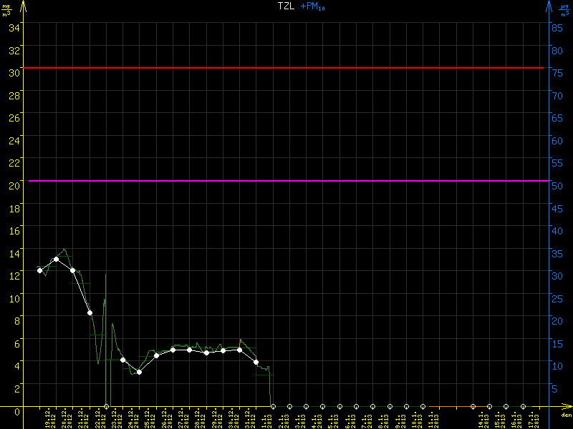Viewport: 573px width, 429px height.
Task: Click the x-axis arrowhead above den
Action: coord(566,406)
